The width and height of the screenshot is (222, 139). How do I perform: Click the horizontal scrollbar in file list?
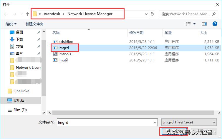[x=133, y=113]
